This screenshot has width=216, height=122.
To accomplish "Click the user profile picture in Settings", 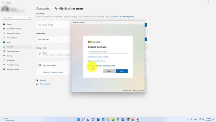I will 5,9.
